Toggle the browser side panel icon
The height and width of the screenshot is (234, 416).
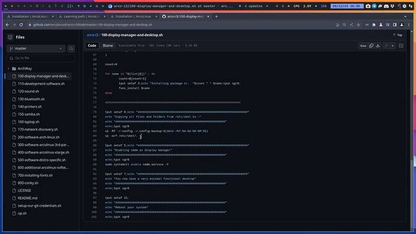pyautogui.click(x=395, y=25)
